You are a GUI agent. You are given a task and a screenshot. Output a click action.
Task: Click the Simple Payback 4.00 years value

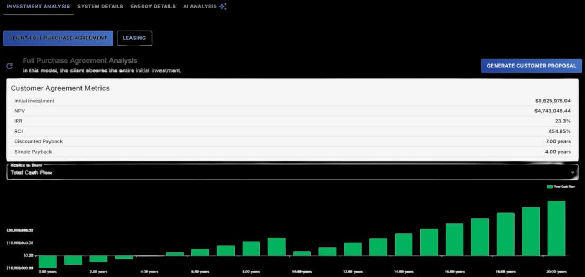coord(557,152)
